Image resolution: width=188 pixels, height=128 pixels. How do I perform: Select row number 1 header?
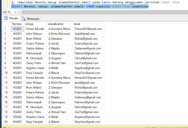click(x=7, y=29)
